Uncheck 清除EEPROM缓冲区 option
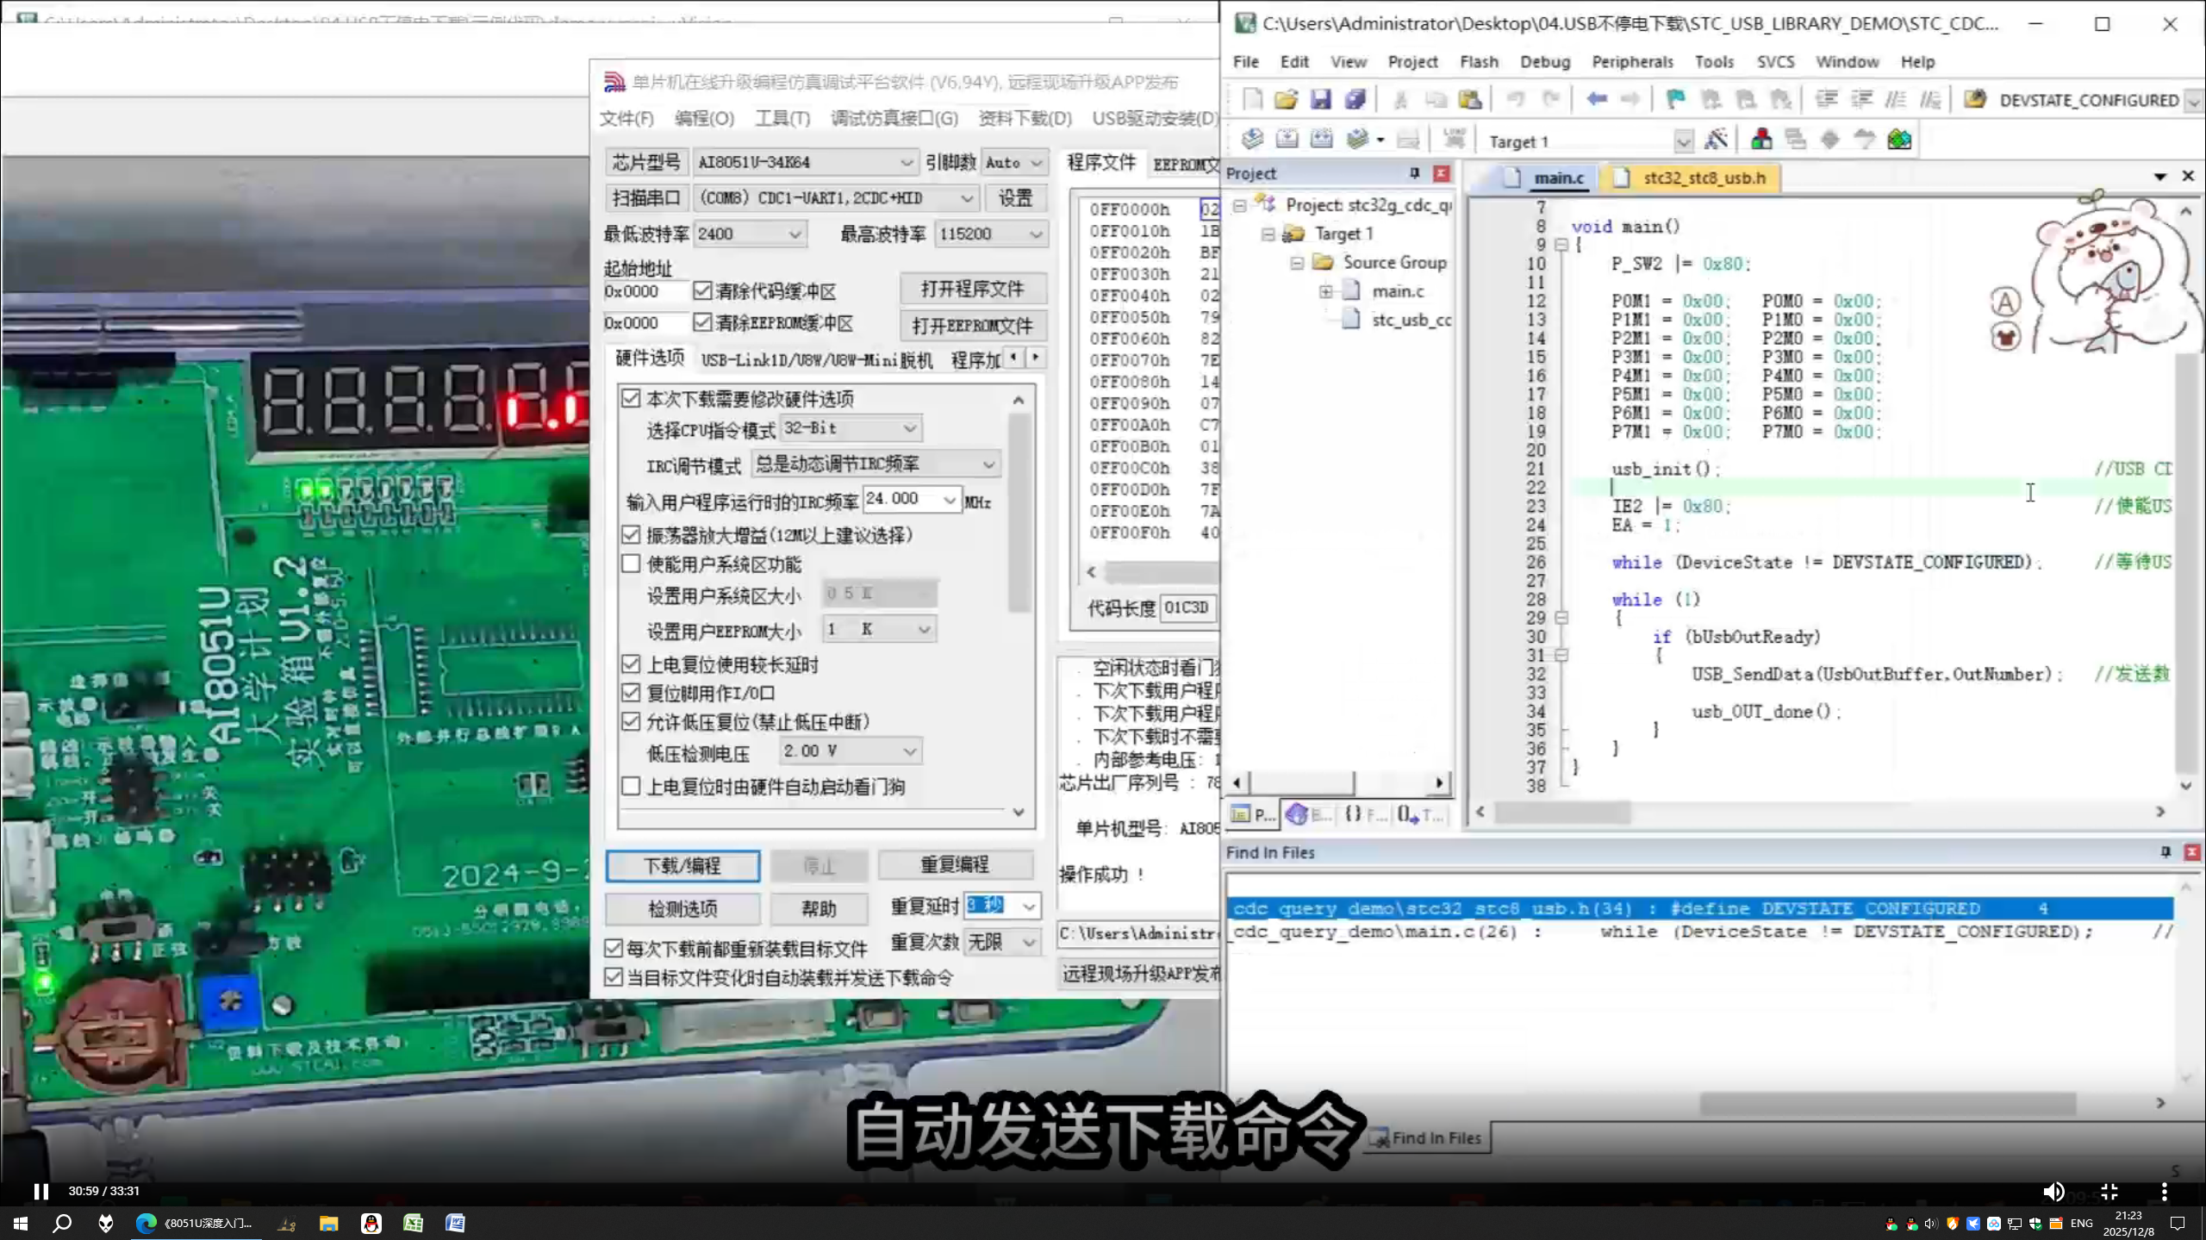Image resolution: width=2206 pixels, height=1240 pixels. click(x=703, y=323)
